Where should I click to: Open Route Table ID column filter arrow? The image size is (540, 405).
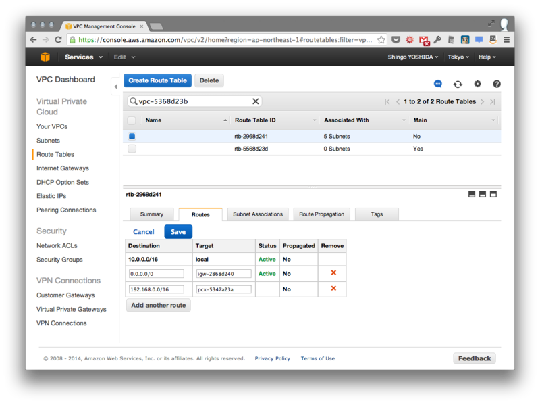314,120
